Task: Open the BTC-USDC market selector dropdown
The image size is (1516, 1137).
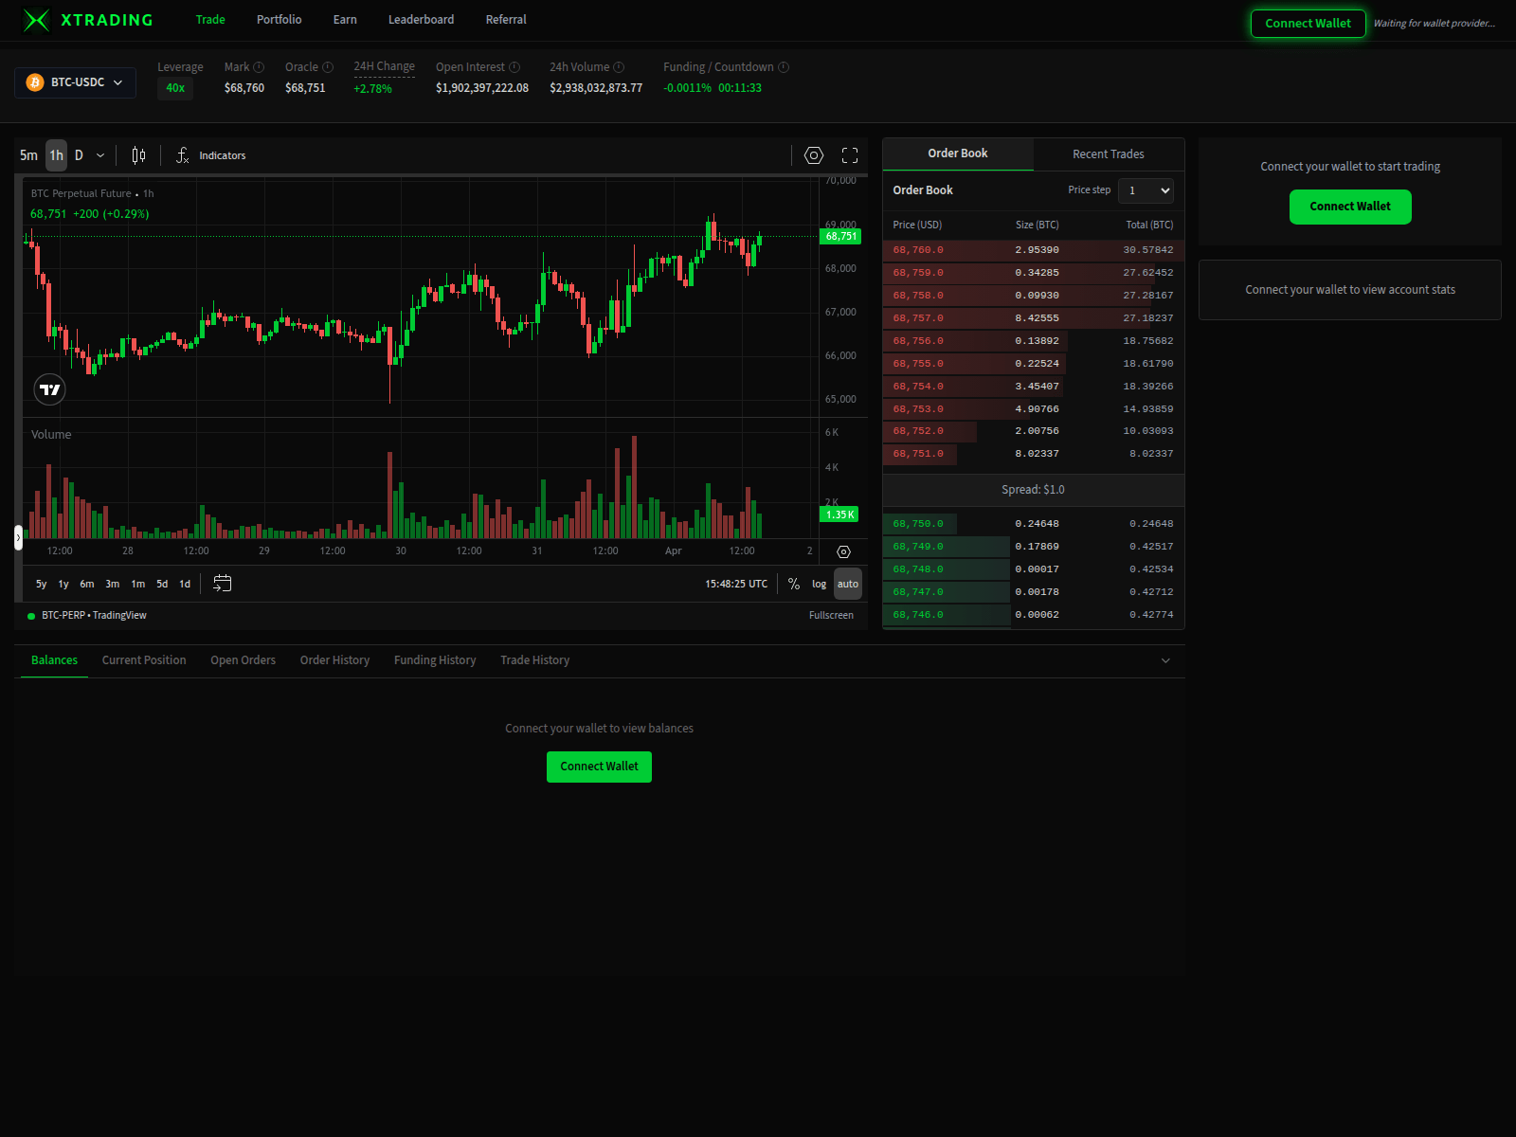Action: pyautogui.click(x=75, y=82)
